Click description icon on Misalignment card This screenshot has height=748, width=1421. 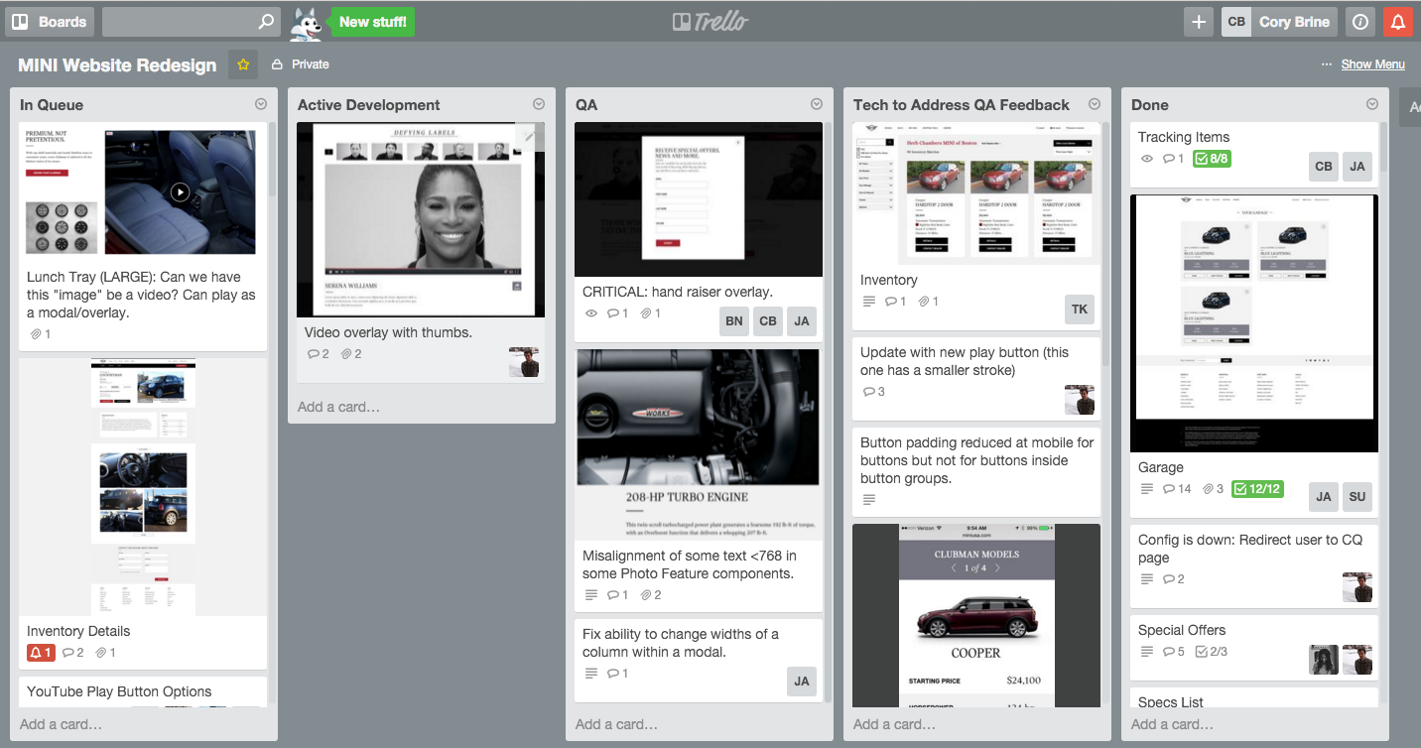click(591, 595)
